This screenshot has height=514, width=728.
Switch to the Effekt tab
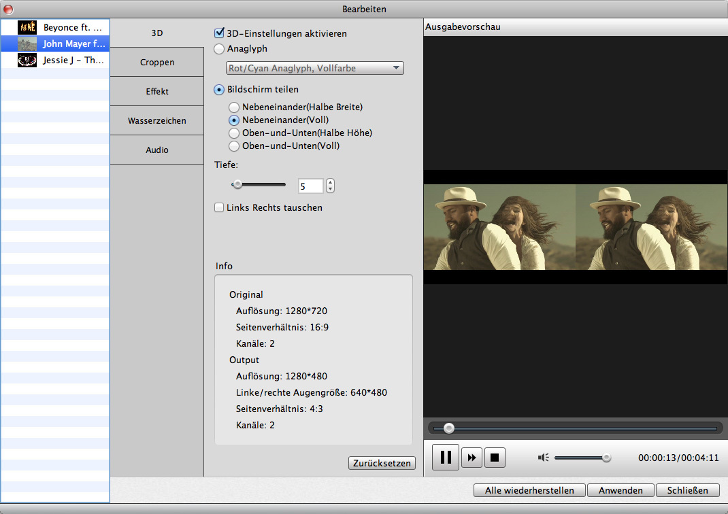(x=157, y=91)
